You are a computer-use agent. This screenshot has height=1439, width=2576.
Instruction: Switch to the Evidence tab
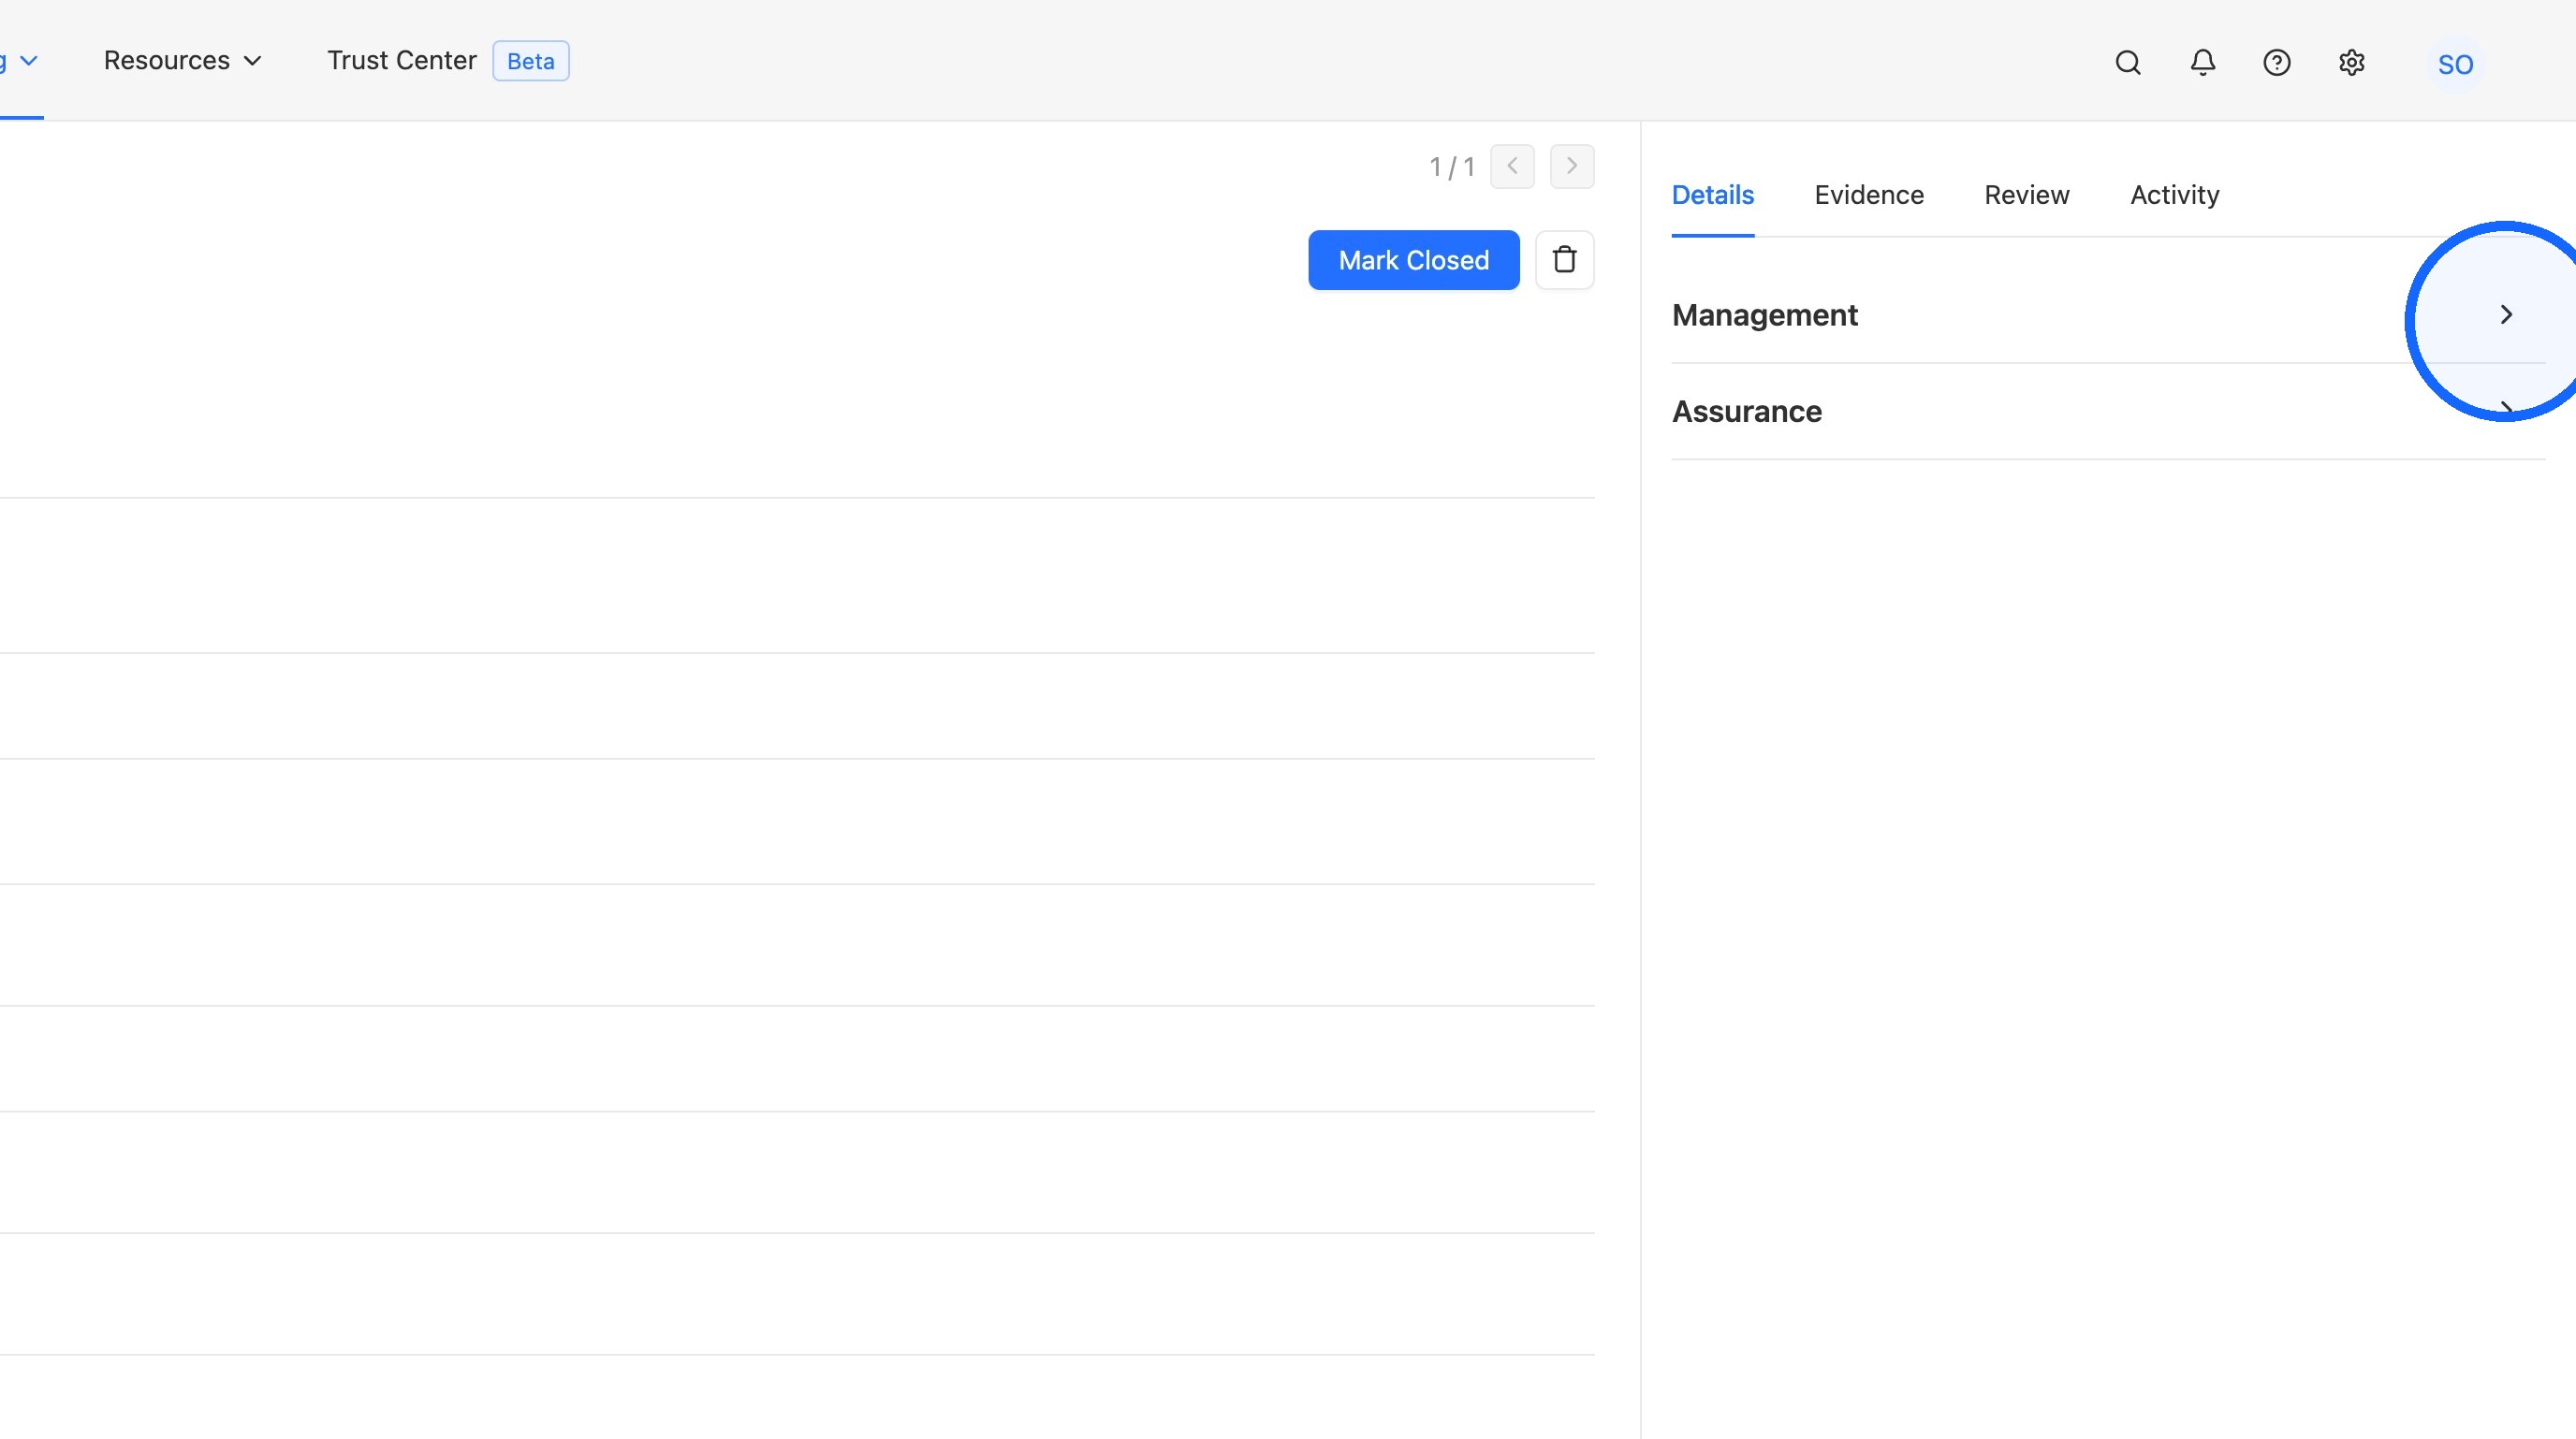(x=1869, y=195)
